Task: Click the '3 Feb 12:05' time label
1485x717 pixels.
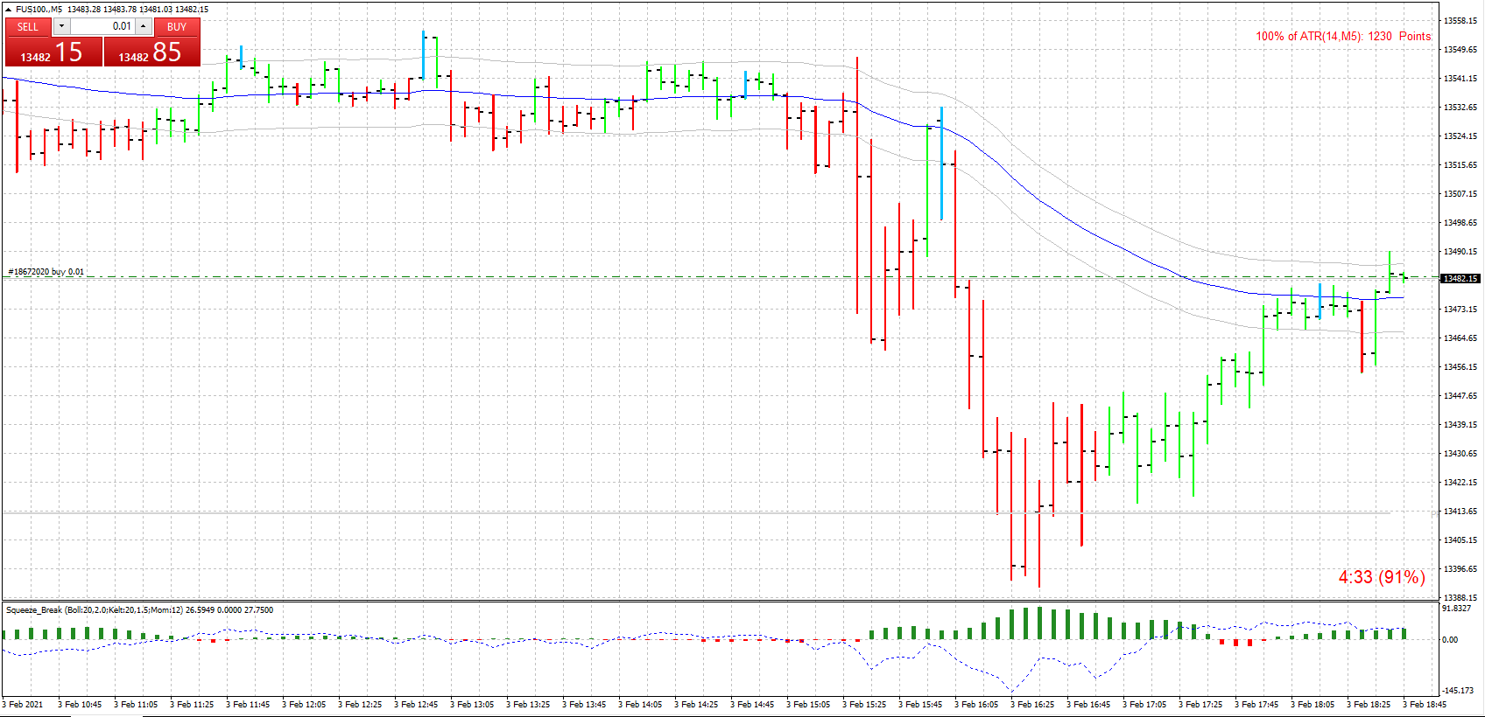Action: (x=304, y=704)
